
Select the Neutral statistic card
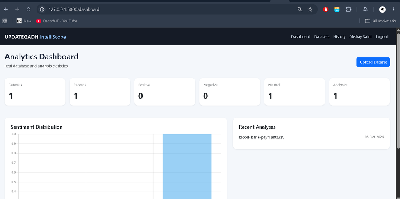click(295, 92)
